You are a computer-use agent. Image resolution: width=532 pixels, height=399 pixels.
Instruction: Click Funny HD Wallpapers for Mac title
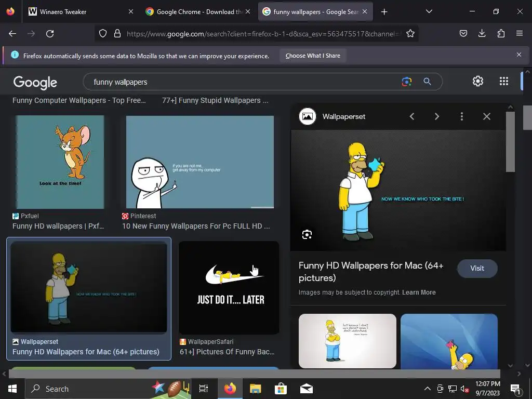pyautogui.click(x=371, y=271)
